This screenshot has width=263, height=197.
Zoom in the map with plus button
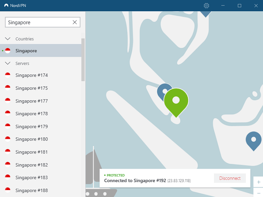(259, 182)
